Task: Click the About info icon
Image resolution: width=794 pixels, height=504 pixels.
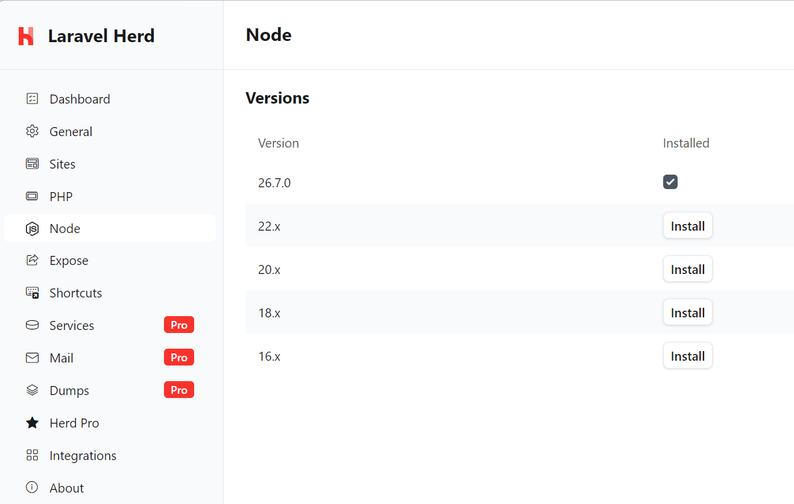Action: tap(32, 487)
